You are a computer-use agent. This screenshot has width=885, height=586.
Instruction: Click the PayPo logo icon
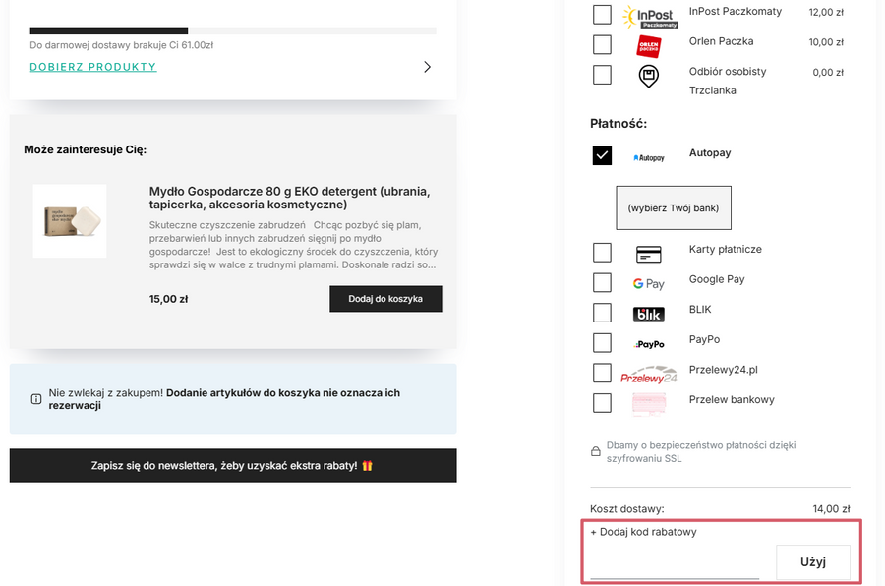coord(648,344)
